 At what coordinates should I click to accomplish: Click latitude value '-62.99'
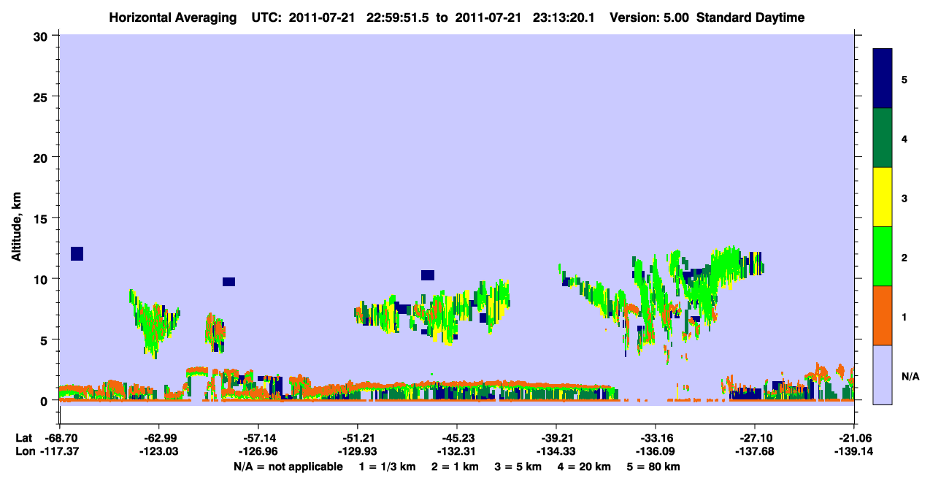click(158, 438)
